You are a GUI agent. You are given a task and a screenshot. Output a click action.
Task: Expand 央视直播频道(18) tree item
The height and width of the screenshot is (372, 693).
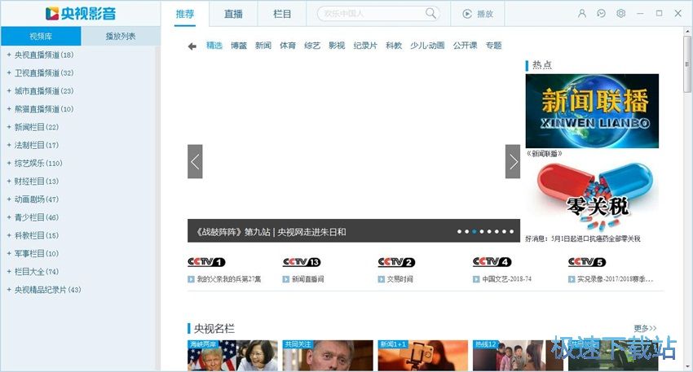pyautogui.click(x=9, y=55)
